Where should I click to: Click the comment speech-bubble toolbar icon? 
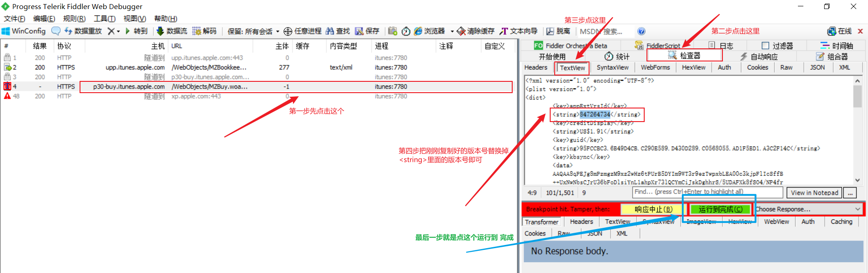tap(56, 31)
